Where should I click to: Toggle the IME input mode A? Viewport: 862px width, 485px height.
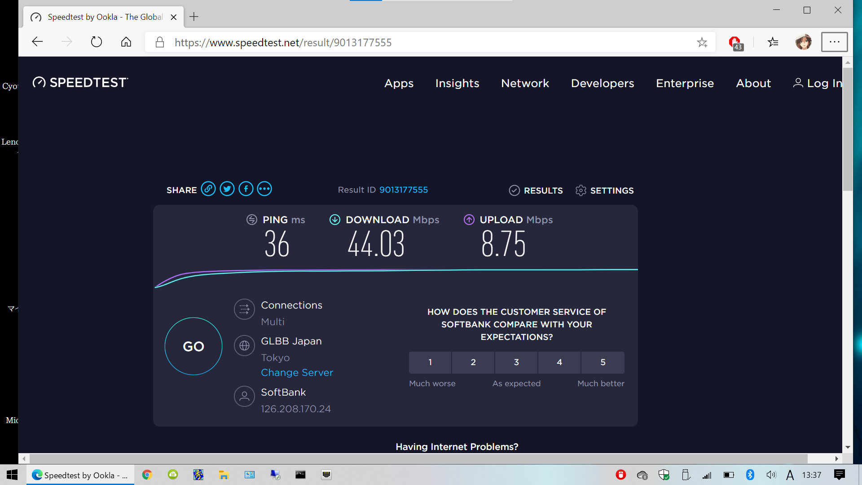pos(790,475)
